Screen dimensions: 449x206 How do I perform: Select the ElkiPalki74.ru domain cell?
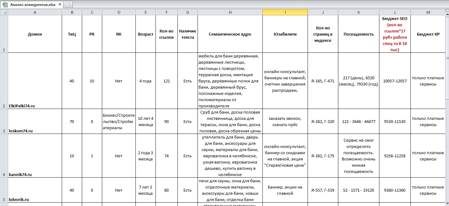click(x=35, y=81)
